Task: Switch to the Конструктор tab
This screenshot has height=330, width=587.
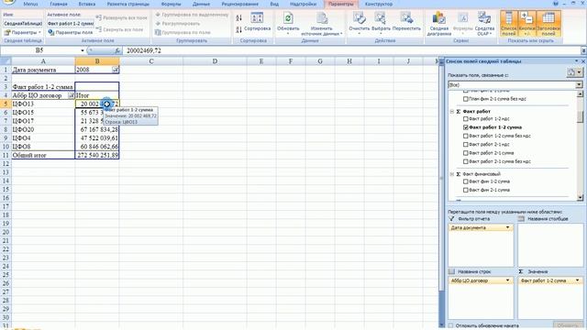Action: [x=379, y=4]
